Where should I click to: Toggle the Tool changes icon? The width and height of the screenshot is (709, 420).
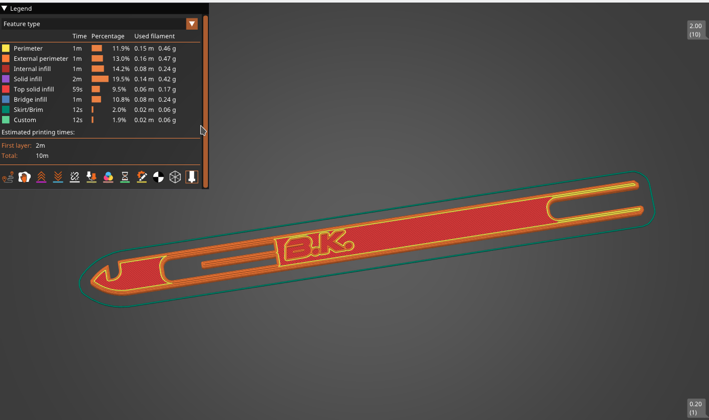pyautogui.click(x=91, y=177)
